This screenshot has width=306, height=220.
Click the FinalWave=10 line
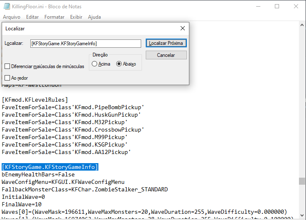(22, 204)
